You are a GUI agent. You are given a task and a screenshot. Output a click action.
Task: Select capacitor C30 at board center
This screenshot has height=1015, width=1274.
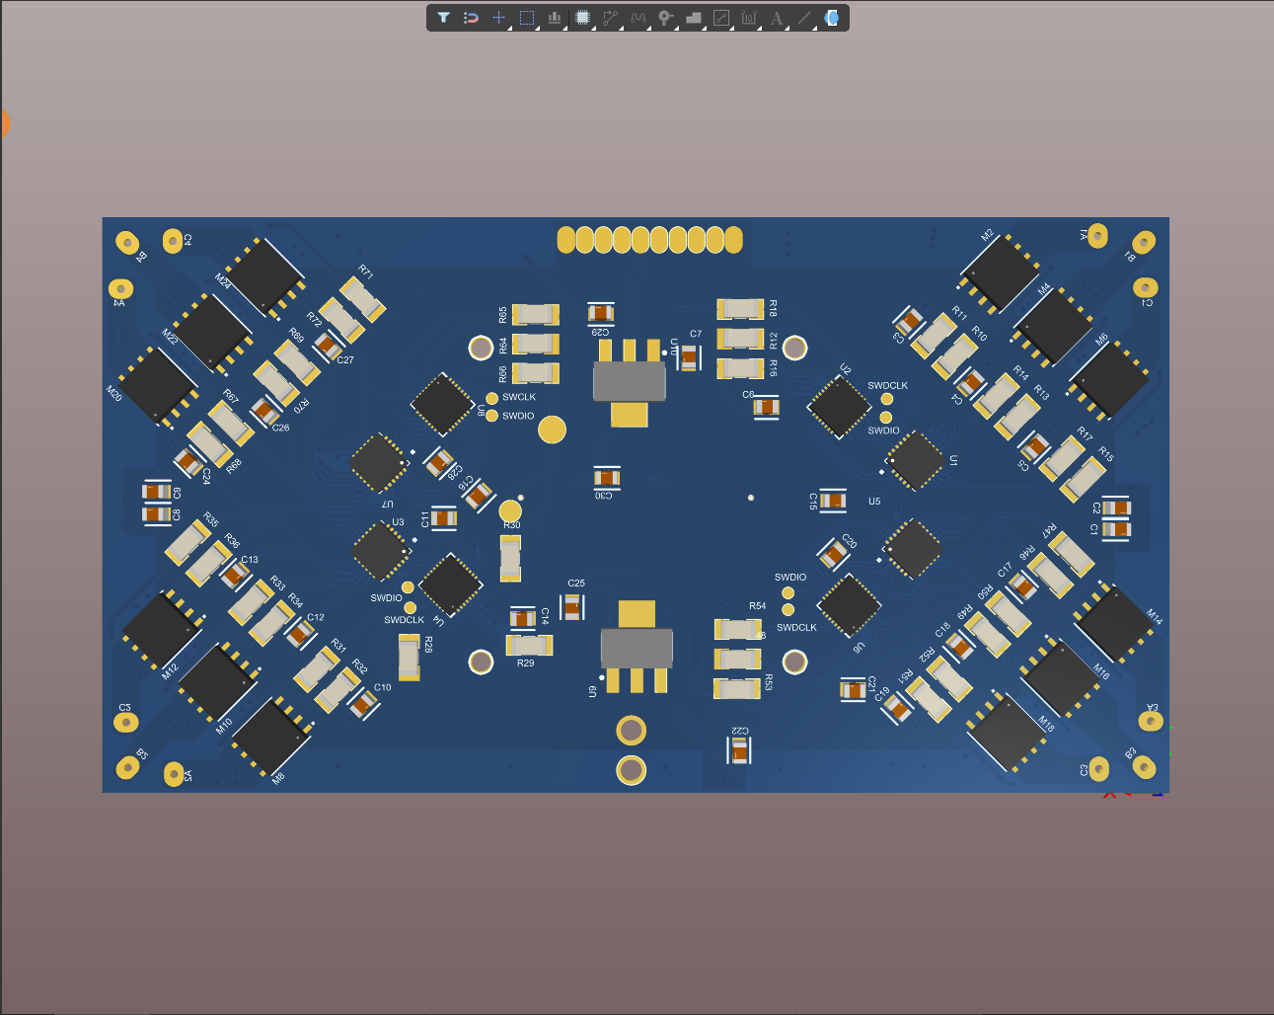(607, 478)
